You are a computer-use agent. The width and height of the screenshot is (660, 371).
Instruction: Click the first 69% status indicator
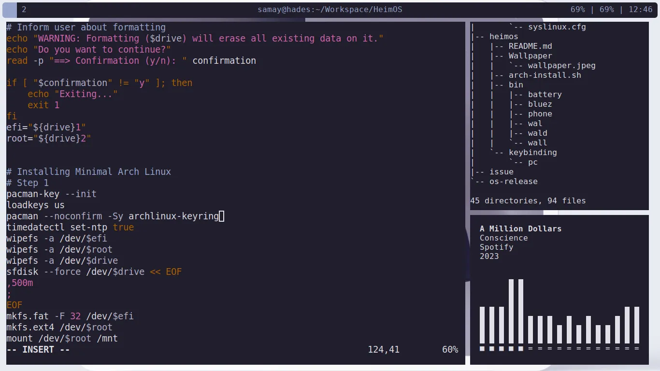click(577, 10)
